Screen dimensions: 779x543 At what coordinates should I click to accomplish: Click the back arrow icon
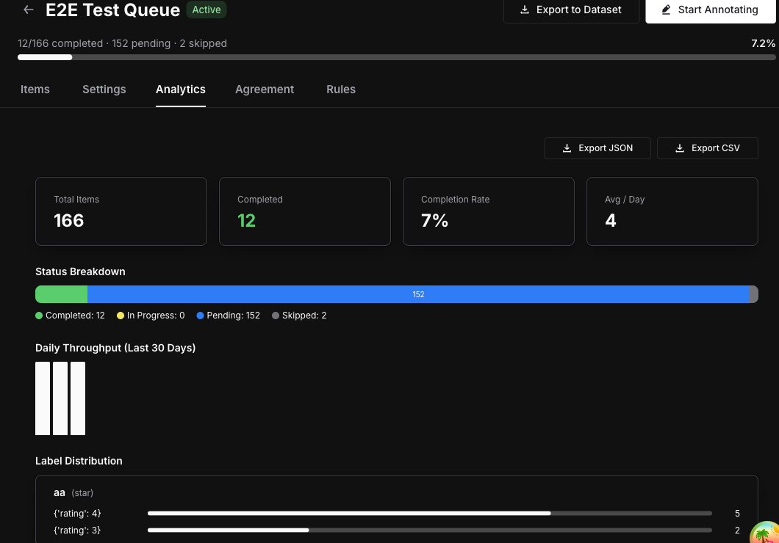pyautogui.click(x=27, y=10)
